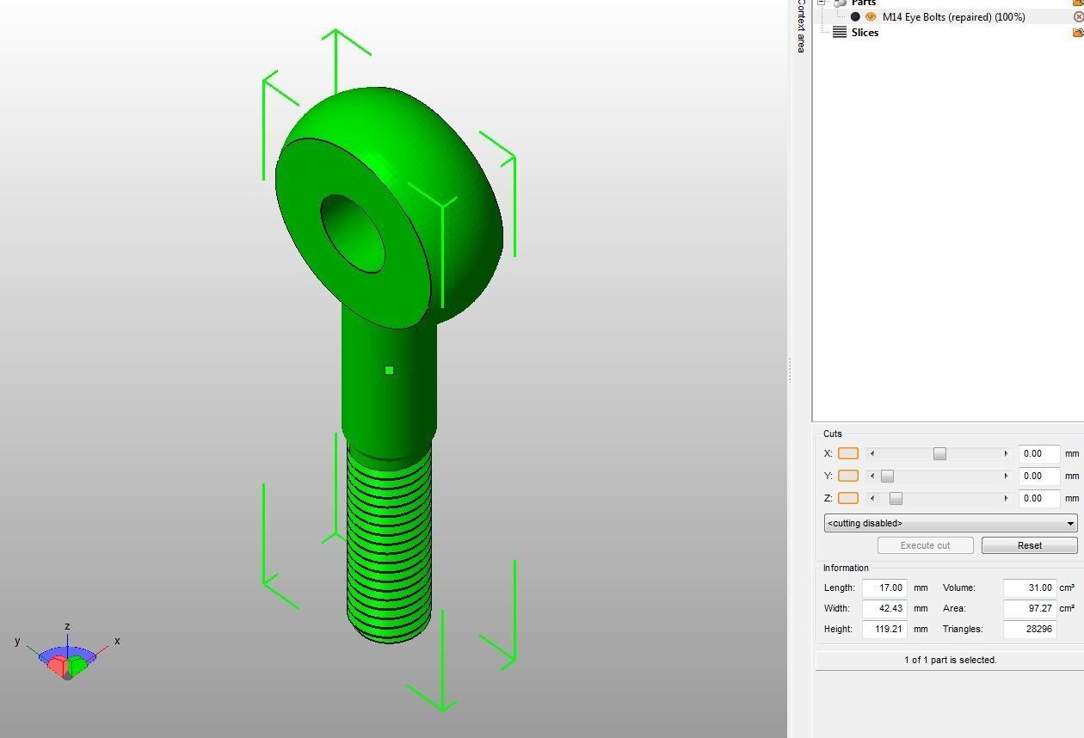Click the green center handle on the bolt

[390, 370]
